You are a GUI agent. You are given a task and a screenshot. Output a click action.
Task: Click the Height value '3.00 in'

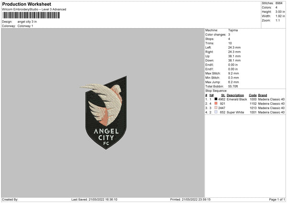click(x=280, y=11)
